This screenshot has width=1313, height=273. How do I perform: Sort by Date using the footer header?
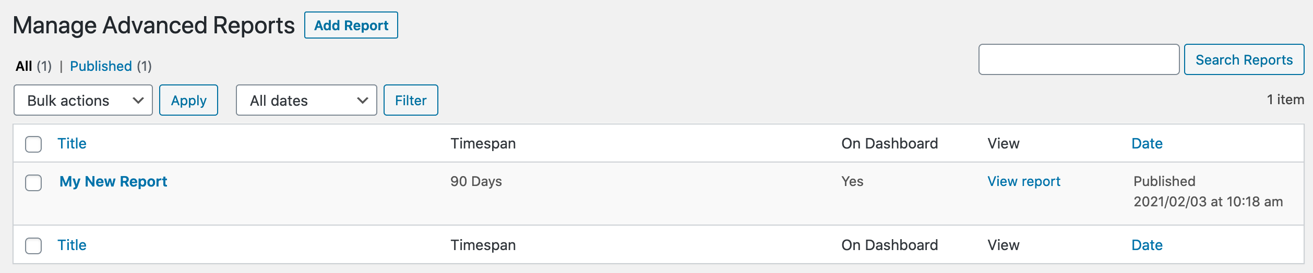[x=1147, y=245]
